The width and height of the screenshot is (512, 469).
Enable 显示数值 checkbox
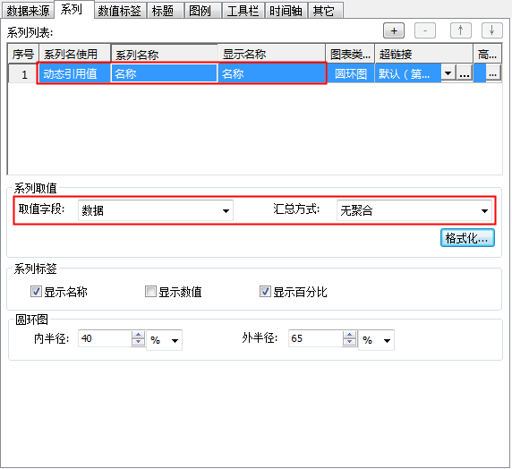click(x=150, y=291)
